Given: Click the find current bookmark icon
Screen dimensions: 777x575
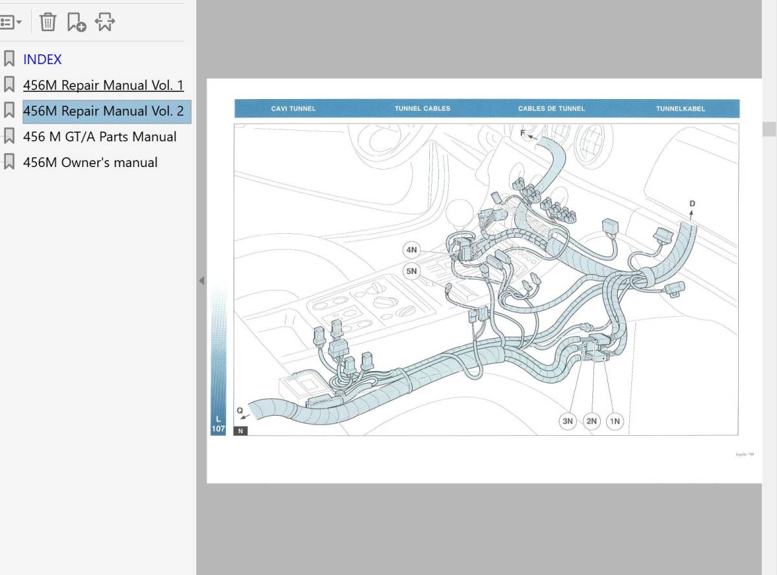Looking at the screenshot, I should click(105, 22).
